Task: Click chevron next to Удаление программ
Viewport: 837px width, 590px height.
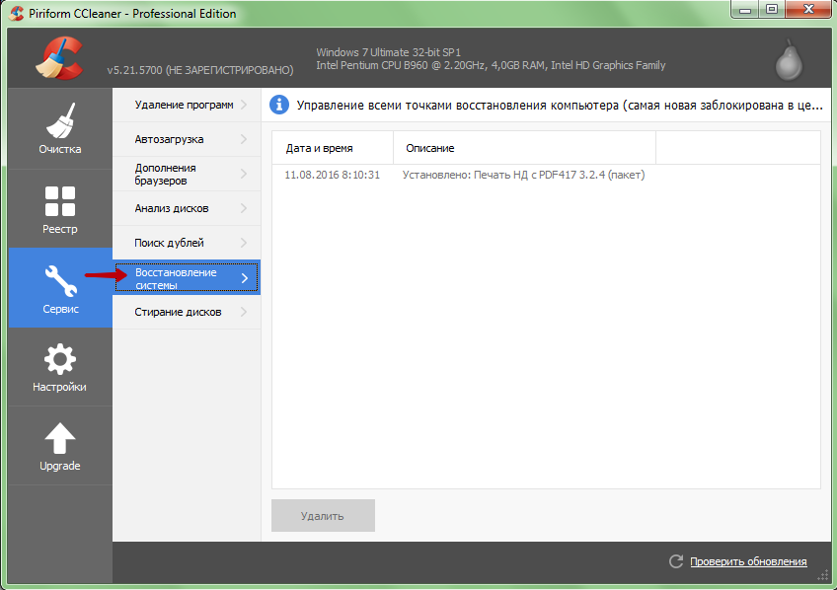Action: (244, 105)
